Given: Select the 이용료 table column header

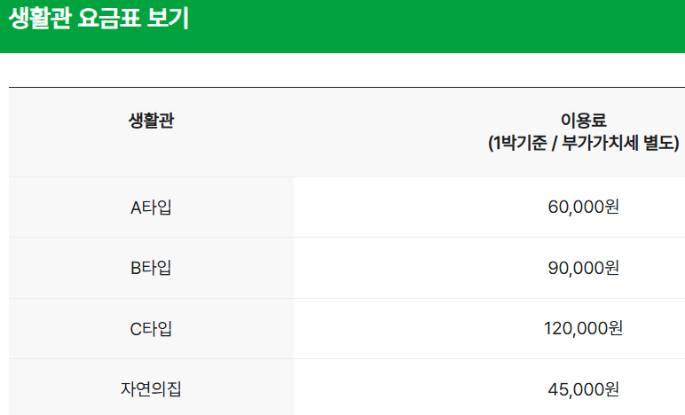Looking at the screenshot, I should point(583,121).
